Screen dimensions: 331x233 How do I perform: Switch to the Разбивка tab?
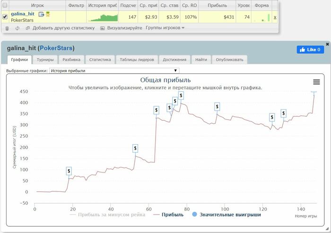(x=71, y=60)
